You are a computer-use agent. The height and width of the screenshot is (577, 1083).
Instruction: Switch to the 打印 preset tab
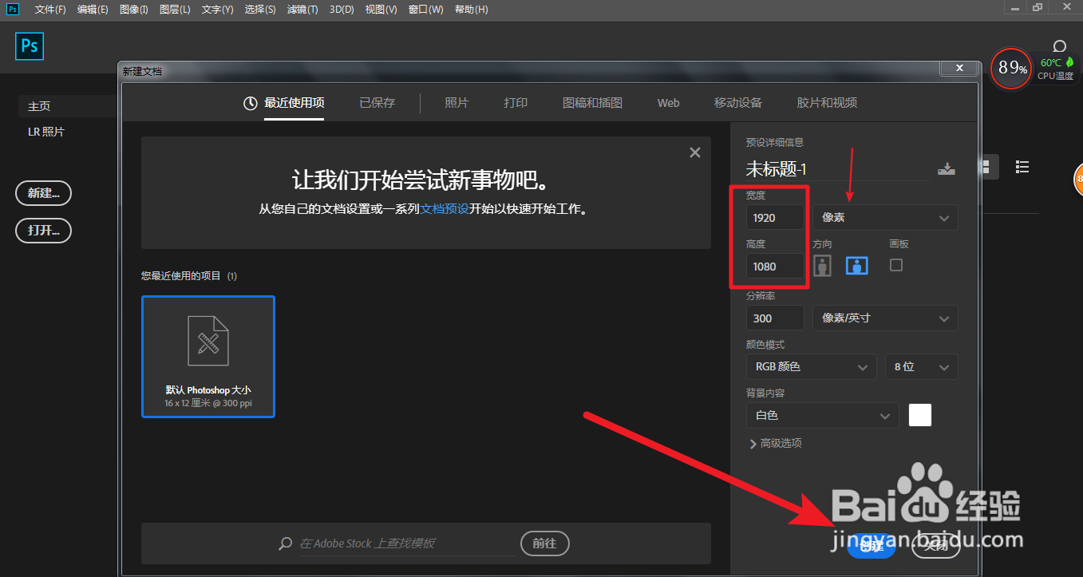pyautogui.click(x=515, y=102)
